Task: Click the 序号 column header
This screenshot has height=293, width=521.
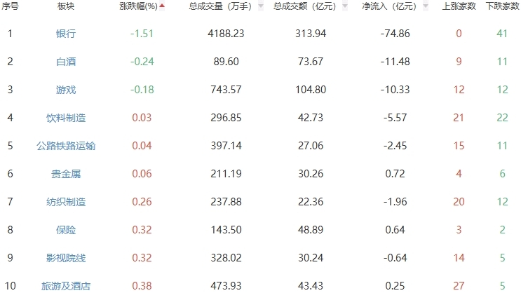Action: pyautogui.click(x=10, y=6)
